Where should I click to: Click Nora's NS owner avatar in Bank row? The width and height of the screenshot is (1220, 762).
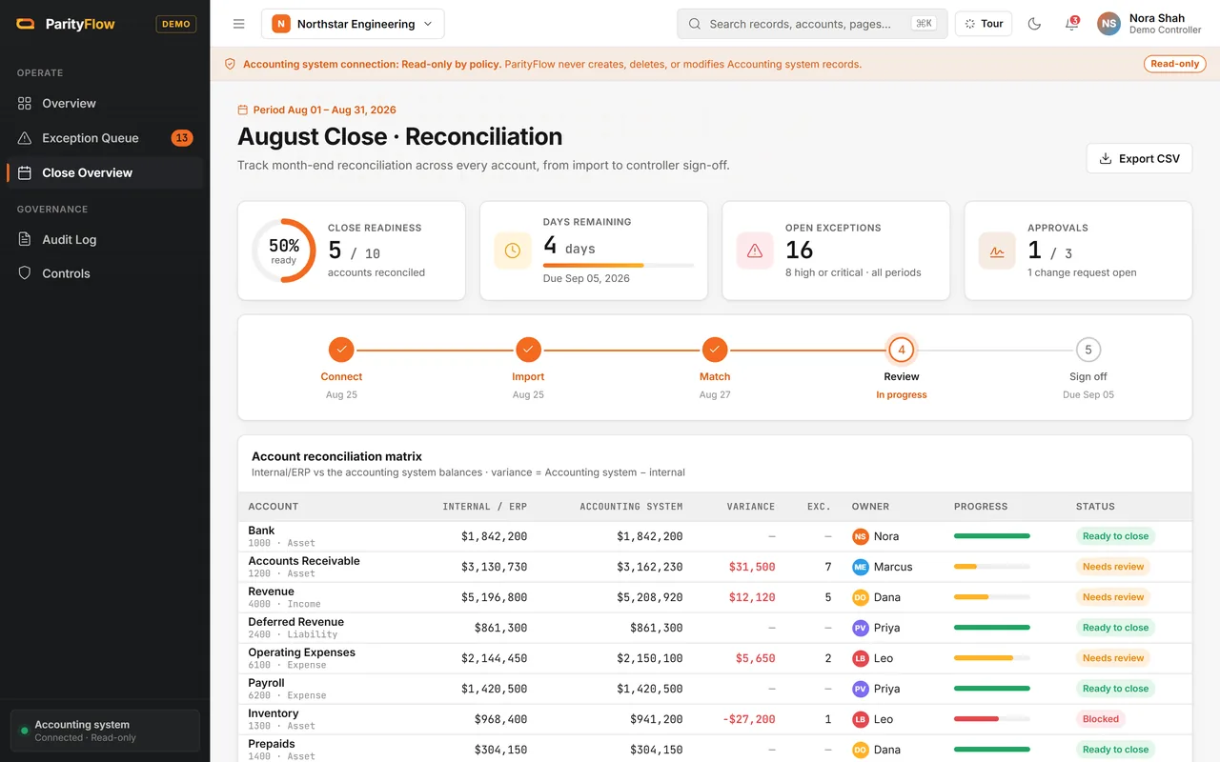click(861, 536)
